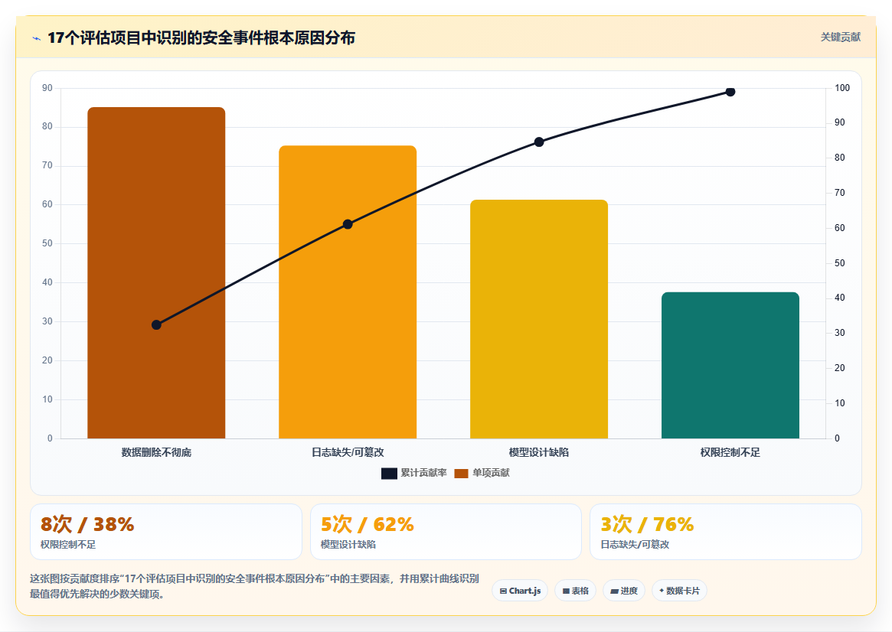The image size is (892, 632).
Task: Click the 累计贡献率 legend label
Action: pyautogui.click(x=424, y=473)
